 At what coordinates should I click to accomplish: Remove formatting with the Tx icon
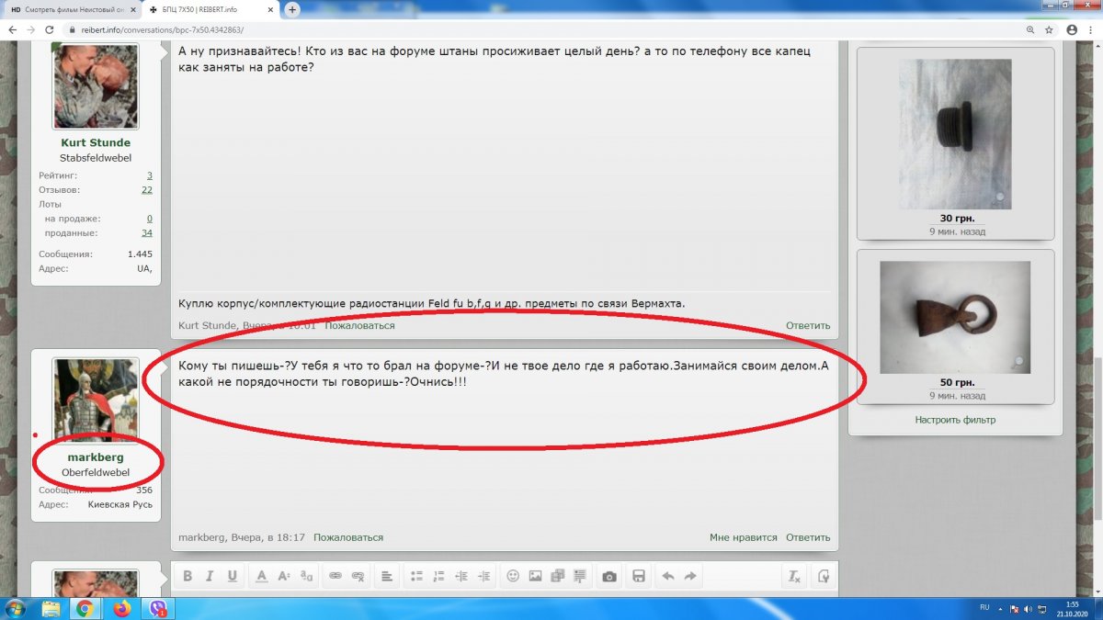[794, 576]
